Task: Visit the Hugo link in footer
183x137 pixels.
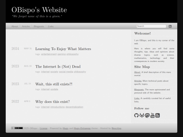Action: pyautogui.click(x=65, y=129)
